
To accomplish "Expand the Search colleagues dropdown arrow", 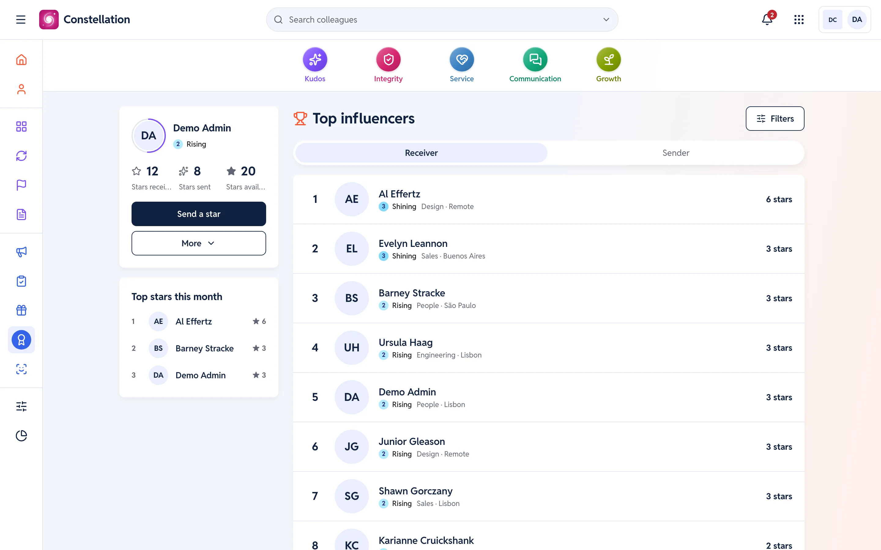I will click(x=606, y=20).
